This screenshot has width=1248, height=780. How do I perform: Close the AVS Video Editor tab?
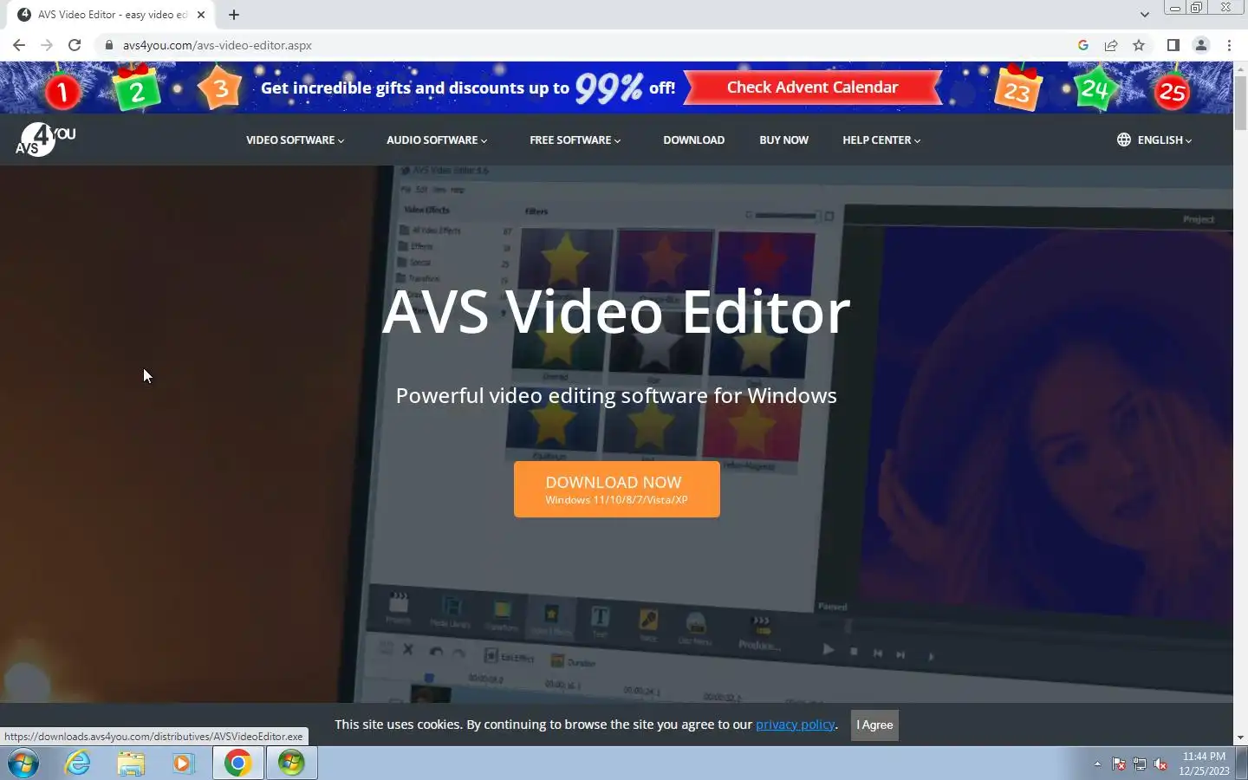tap(201, 15)
